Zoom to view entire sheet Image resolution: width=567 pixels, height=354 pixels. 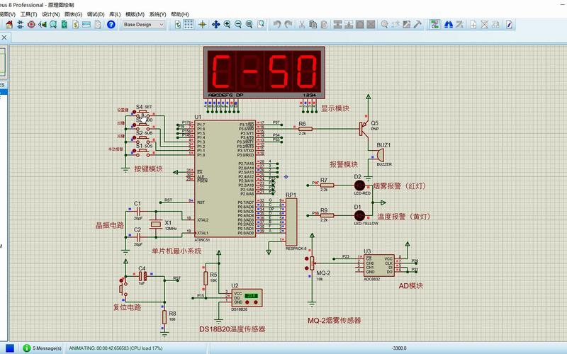coord(249,25)
